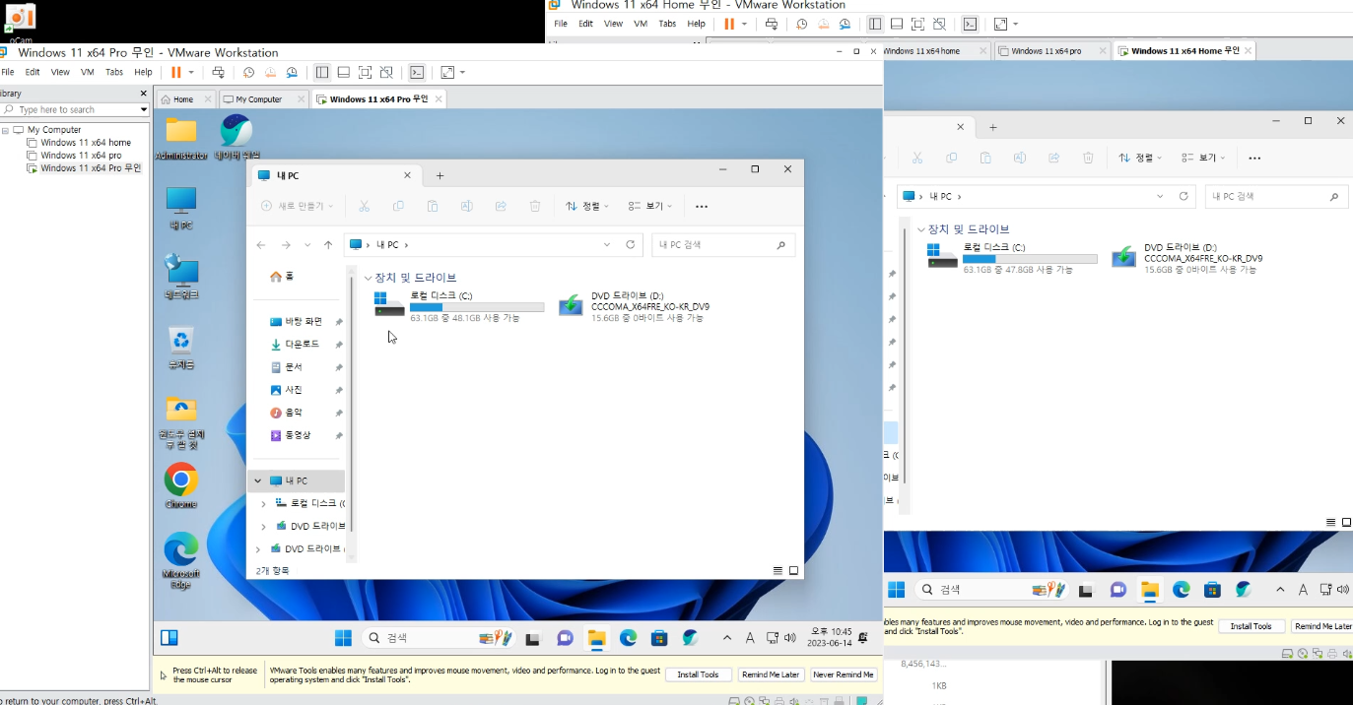The width and height of the screenshot is (1353, 705).
Task: Open 보기 view dropdown in front Explorer
Action: 651,206
